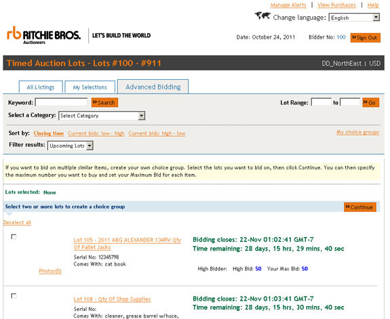Check the Lot 108 checkbox
390x319 pixels.
pyautogui.click(x=14, y=296)
